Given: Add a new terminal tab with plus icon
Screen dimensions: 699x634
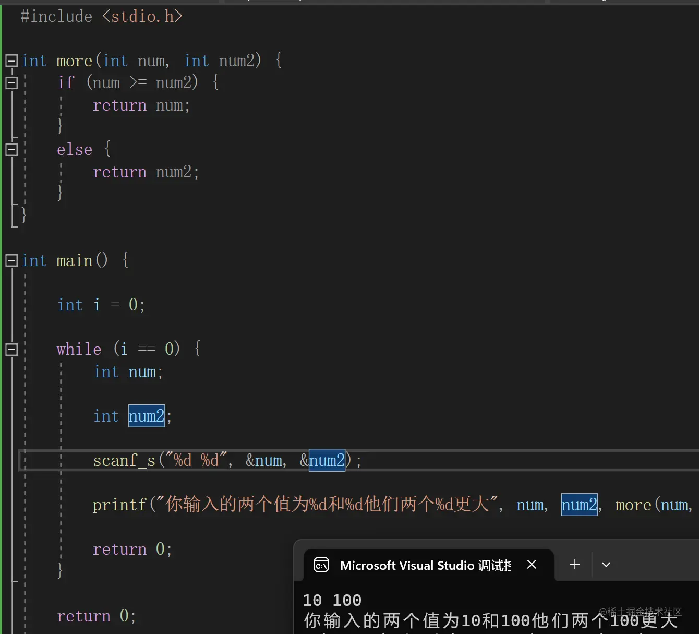Looking at the screenshot, I should click(575, 564).
